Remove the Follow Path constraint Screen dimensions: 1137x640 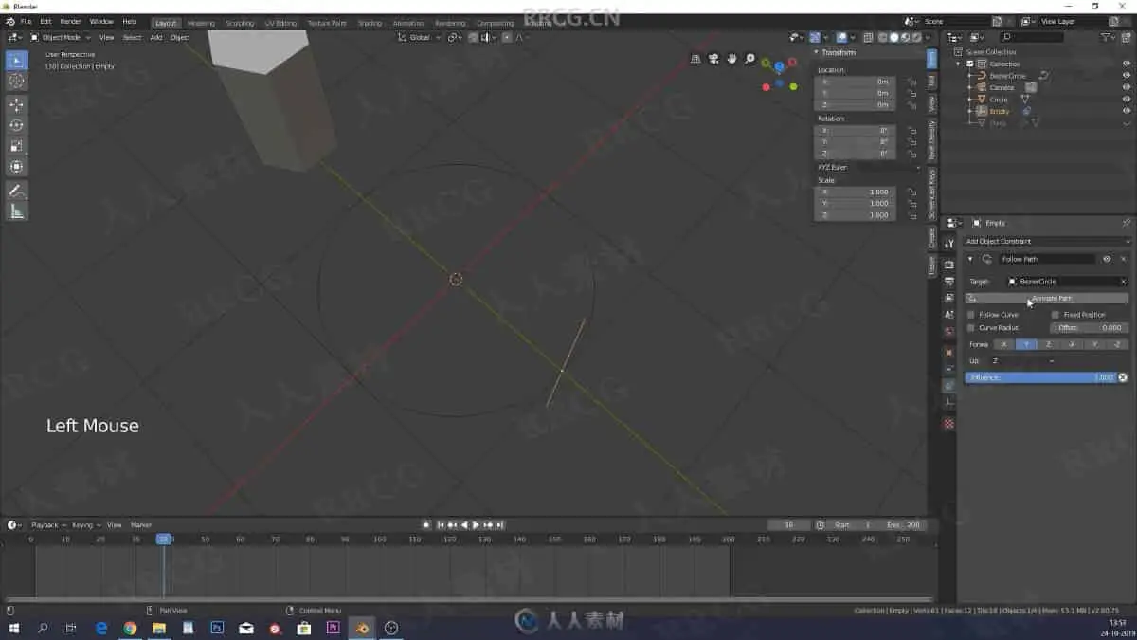pos(1124,259)
